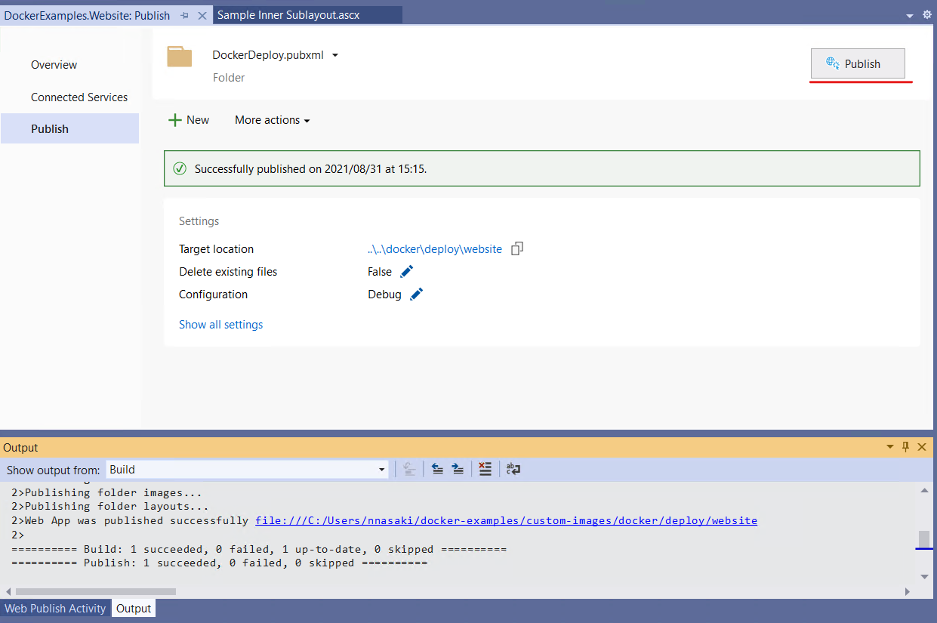937x623 pixels.
Task: Close the DockerExamples.Website: Publish tab
Action: point(202,15)
